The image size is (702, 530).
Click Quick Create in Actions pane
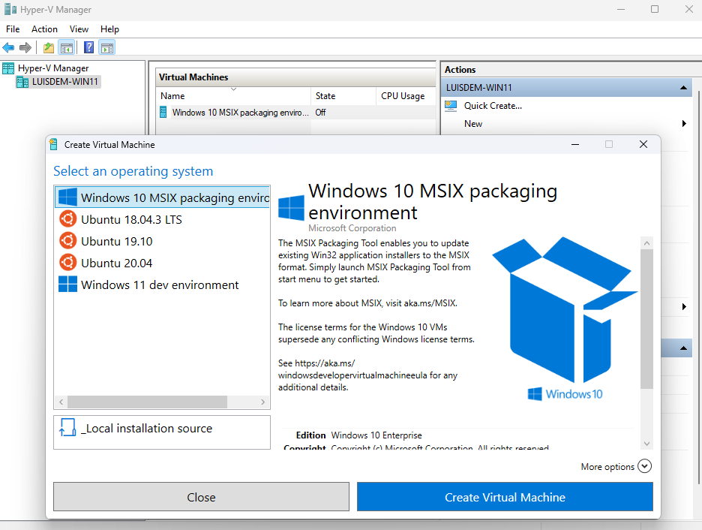pos(493,106)
